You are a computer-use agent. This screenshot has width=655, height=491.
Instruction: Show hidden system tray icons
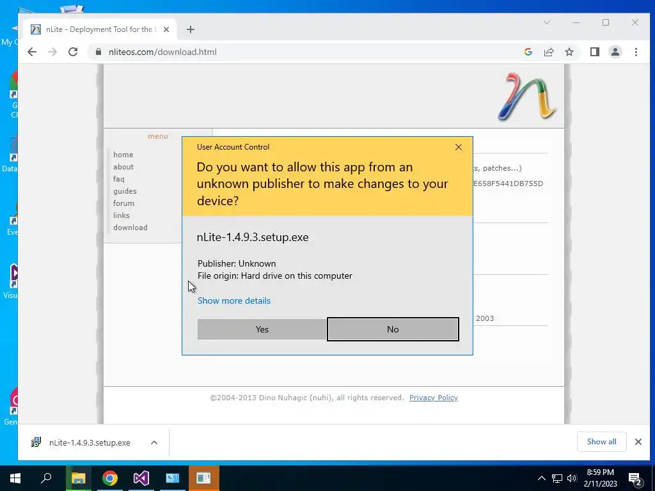[541, 478]
